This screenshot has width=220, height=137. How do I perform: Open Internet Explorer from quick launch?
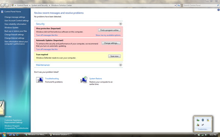pos(17,135)
